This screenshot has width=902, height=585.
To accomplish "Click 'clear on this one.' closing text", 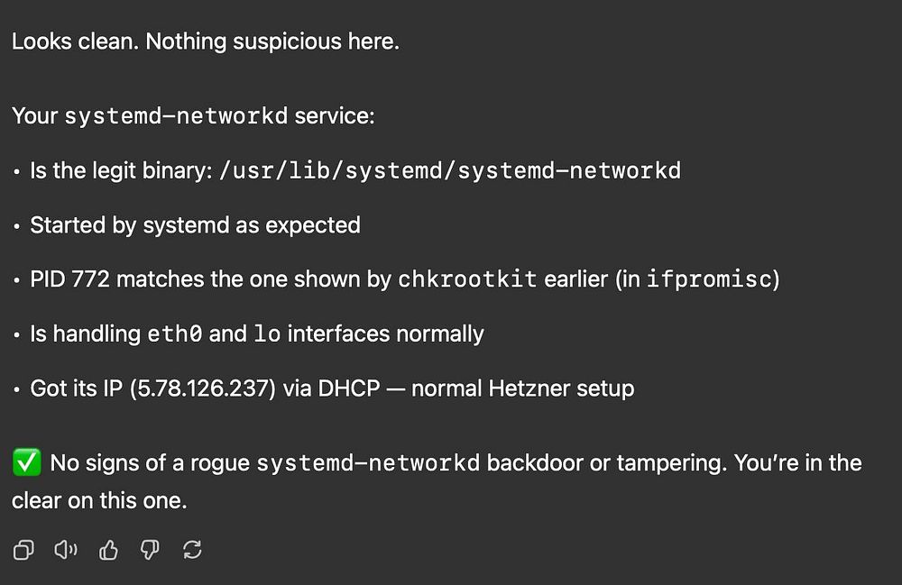I will tap(99, 501).
